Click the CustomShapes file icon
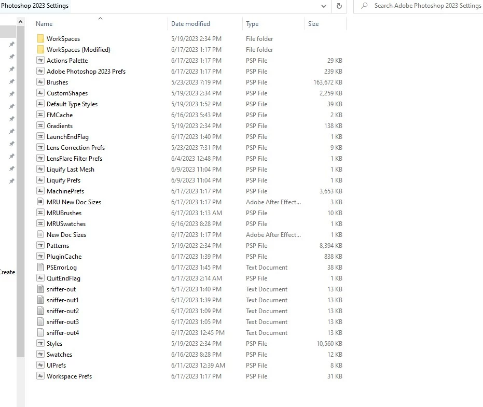483x407 pixels. [40, 93]
